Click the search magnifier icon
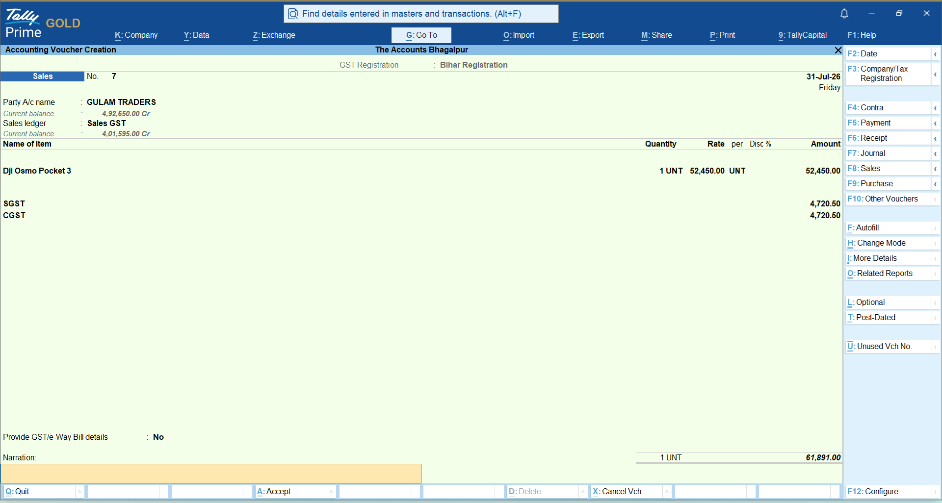942x503 pixels. [x=293, y=14]
